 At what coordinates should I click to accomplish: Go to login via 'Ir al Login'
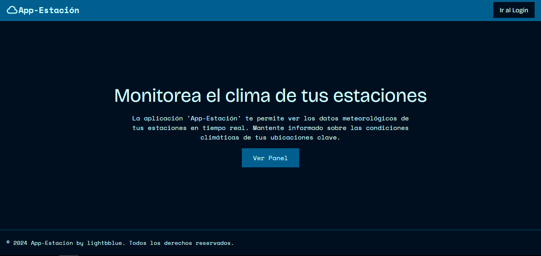pos(514,10)
